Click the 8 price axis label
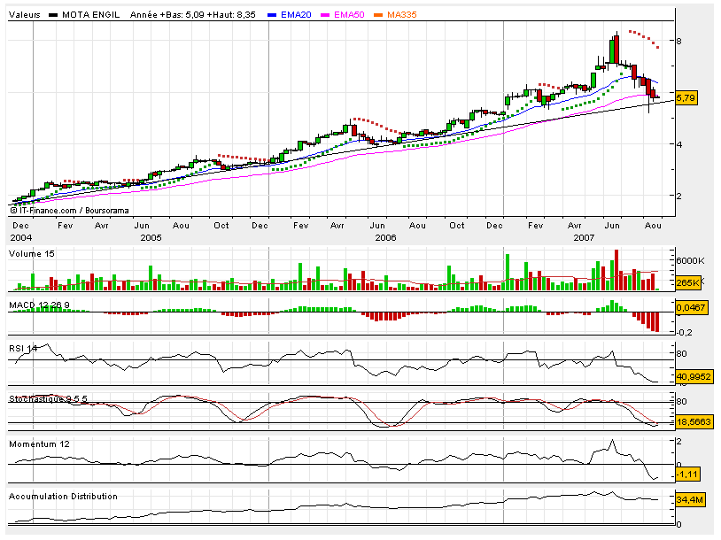The width and height of the screenshot is (721, 540). 678,41
